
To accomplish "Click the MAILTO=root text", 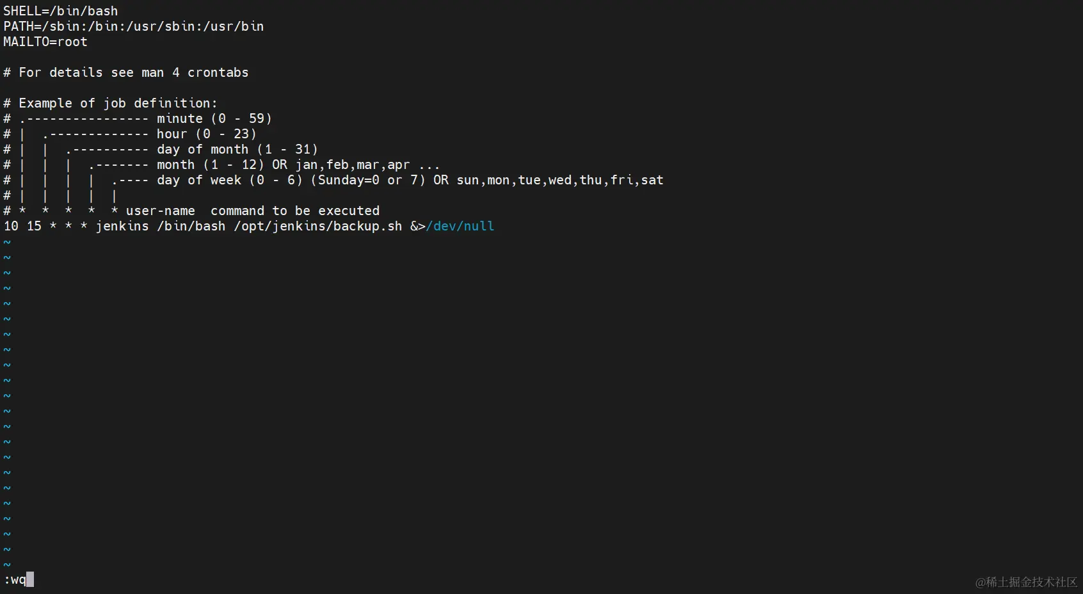I will click(x=45, y=42).
